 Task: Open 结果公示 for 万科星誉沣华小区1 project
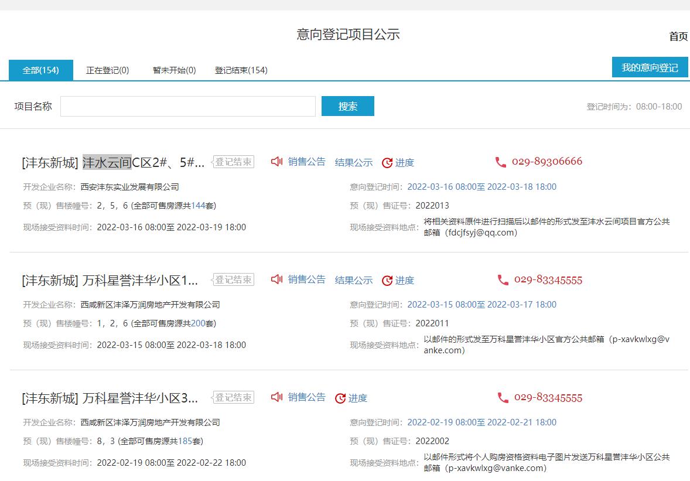pyautogui.click(x=354, y=280)
